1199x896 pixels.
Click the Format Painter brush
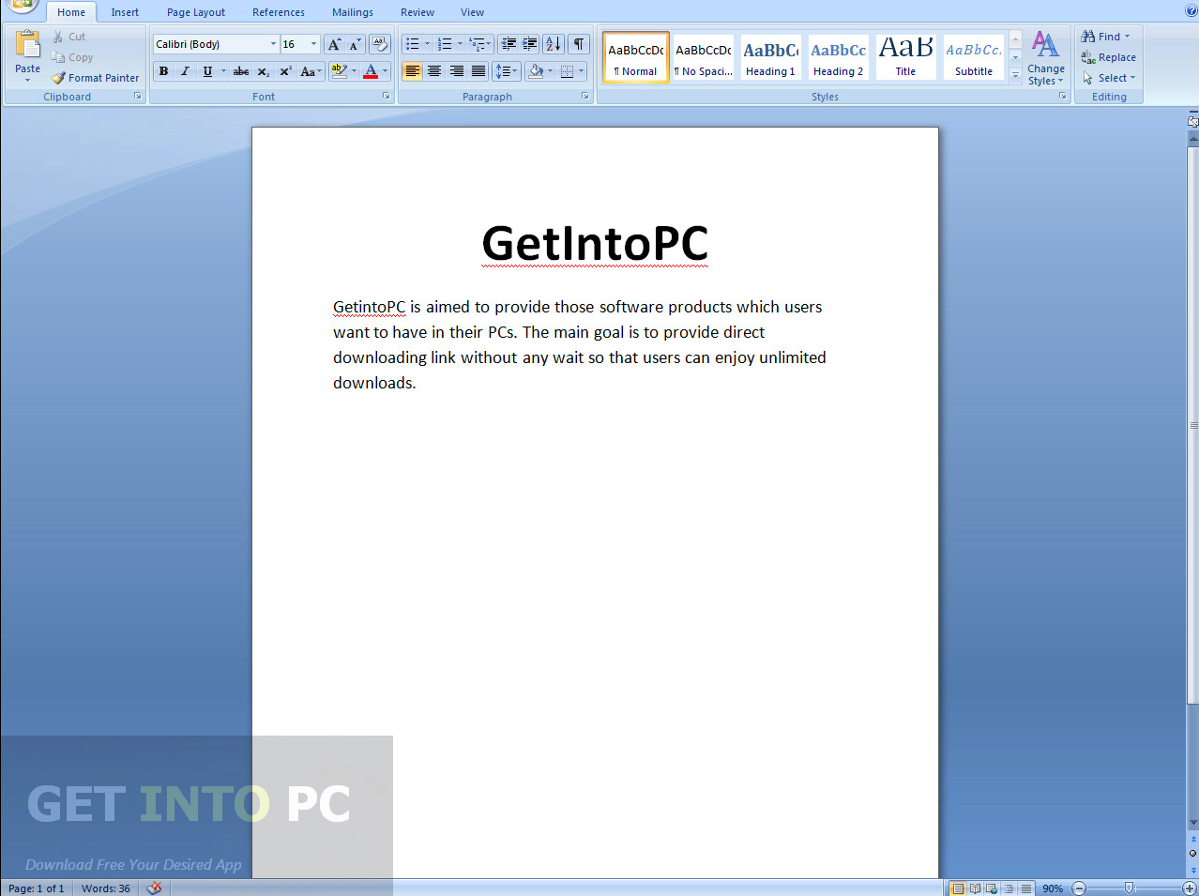58,78
